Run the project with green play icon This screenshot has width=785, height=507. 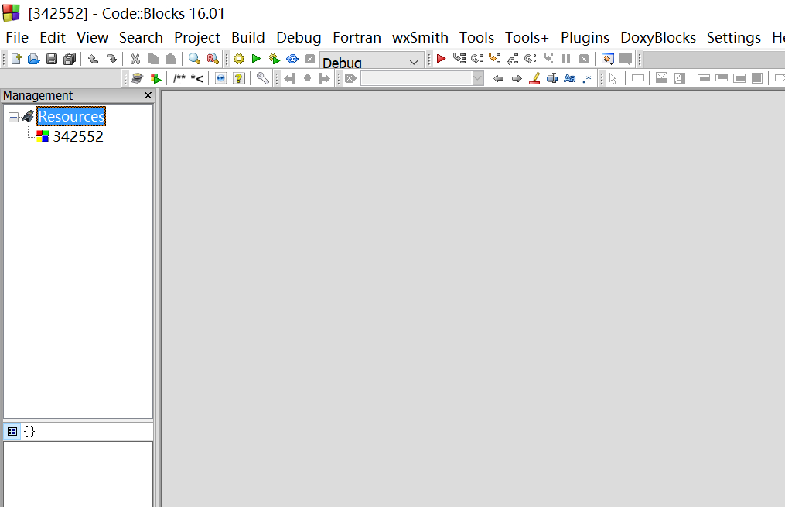click(256, 59)
